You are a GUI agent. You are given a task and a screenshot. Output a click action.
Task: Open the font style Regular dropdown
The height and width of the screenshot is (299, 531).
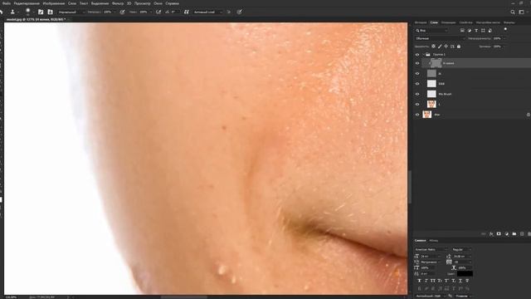(x=461, y=249)
